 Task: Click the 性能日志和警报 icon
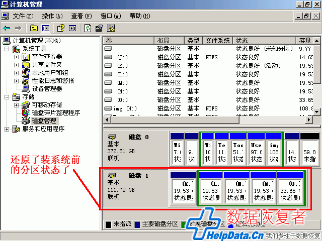[x=26, y=81]
